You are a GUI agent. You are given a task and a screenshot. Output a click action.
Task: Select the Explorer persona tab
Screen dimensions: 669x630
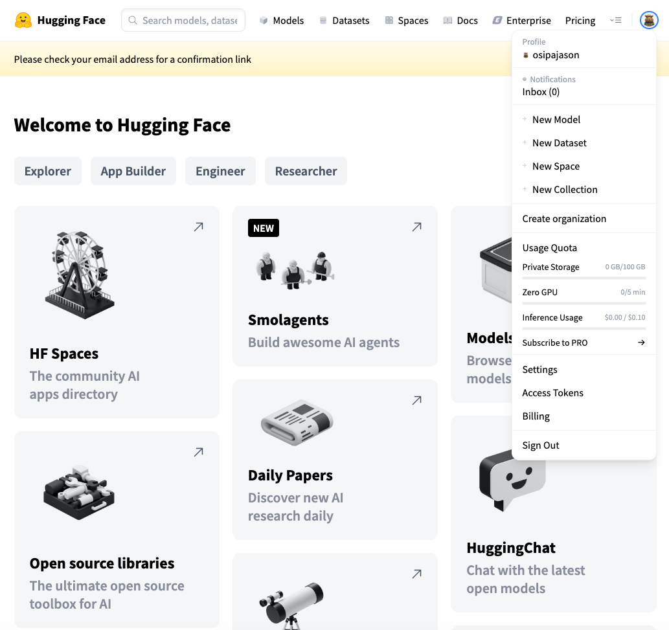pyautogui.click(x=48, y=171)
